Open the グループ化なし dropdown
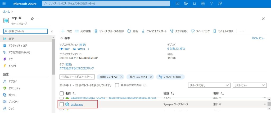The height and width of the screenshot is (113, 271). [209, 85]
